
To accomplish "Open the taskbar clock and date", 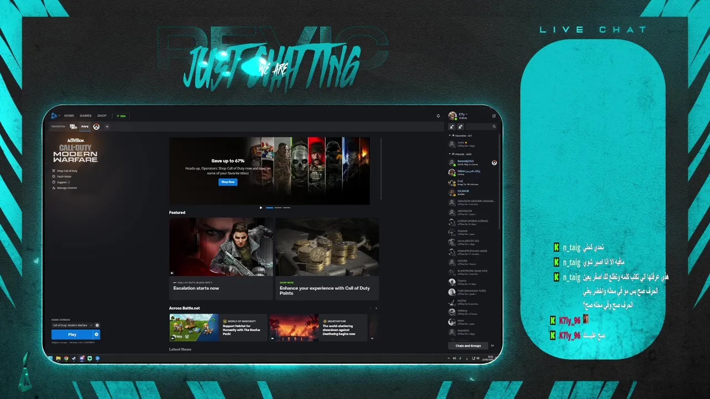I will (x=488, y=359).
